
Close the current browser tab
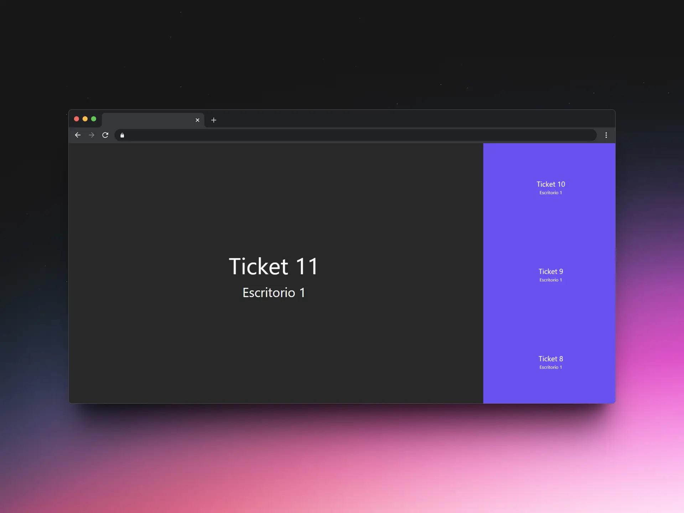point(197,120)
